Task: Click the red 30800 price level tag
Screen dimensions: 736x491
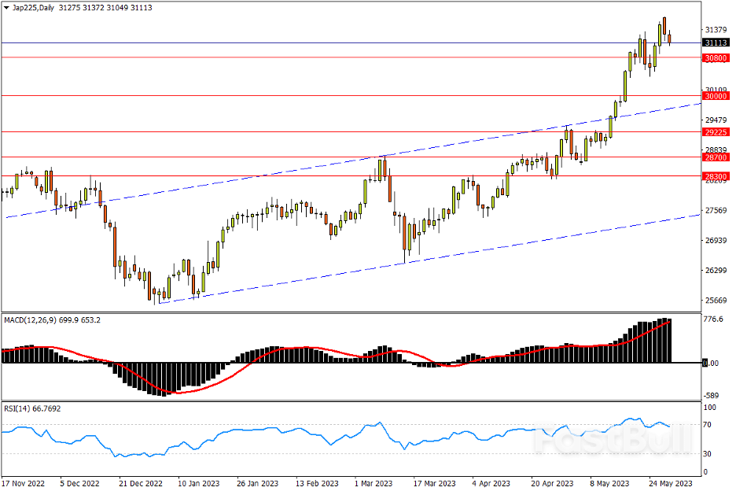Action: 715,57
